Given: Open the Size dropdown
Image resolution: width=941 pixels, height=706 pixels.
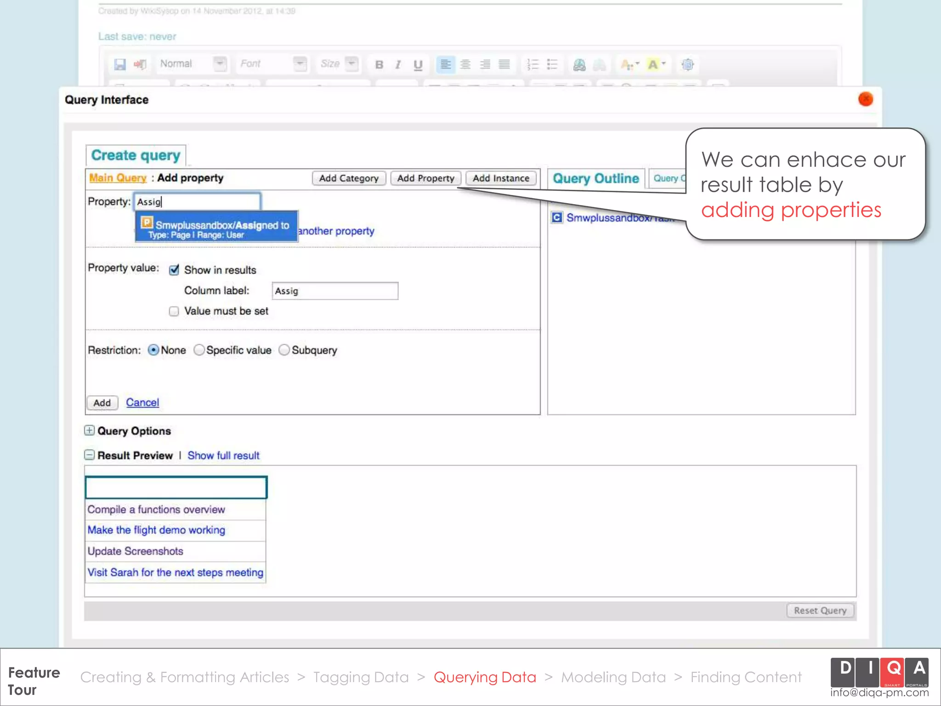Looking at the screenshot, I should pyautogui.click(x=339, y=63).
